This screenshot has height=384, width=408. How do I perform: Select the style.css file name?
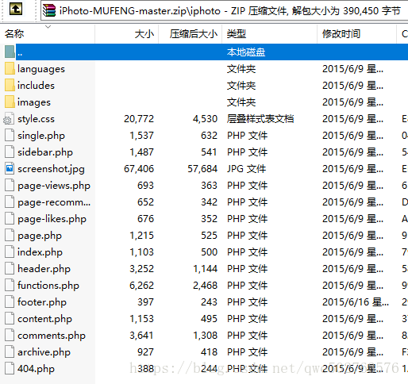click(x=36, y=119)
